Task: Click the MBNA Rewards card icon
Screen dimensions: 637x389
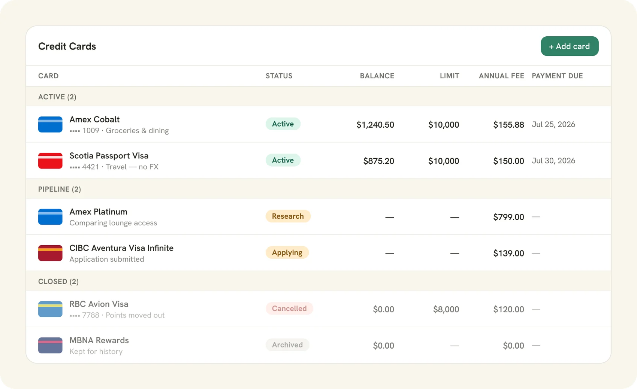Action: 50,345
